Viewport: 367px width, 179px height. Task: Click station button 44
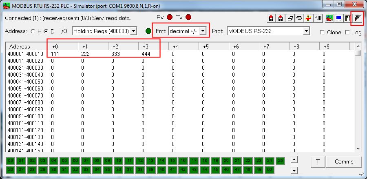pos(205,170)
